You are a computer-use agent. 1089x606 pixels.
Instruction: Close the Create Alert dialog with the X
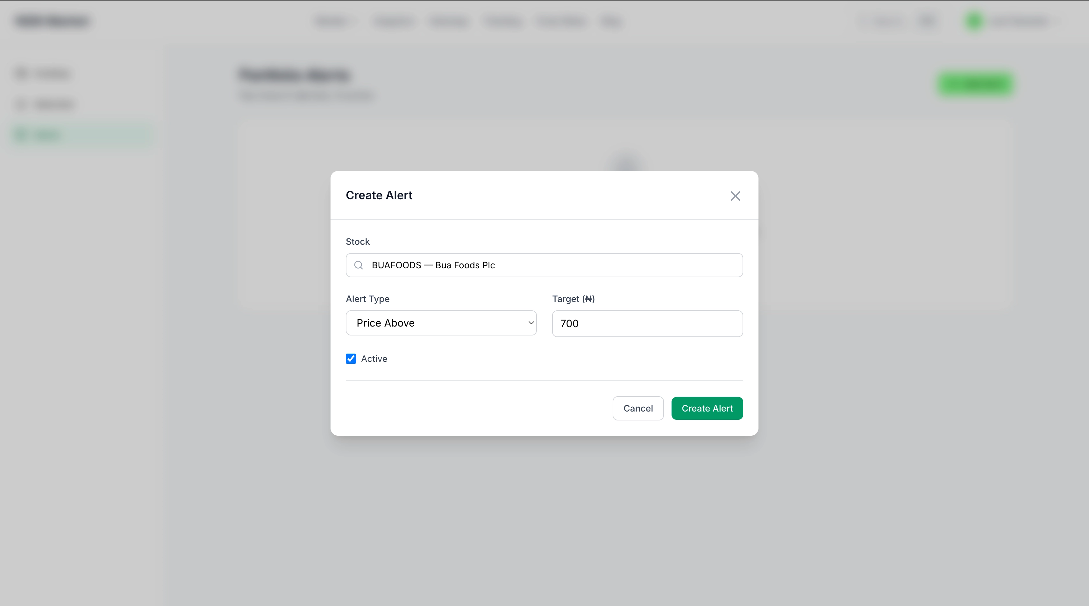(x=735, y=196)
